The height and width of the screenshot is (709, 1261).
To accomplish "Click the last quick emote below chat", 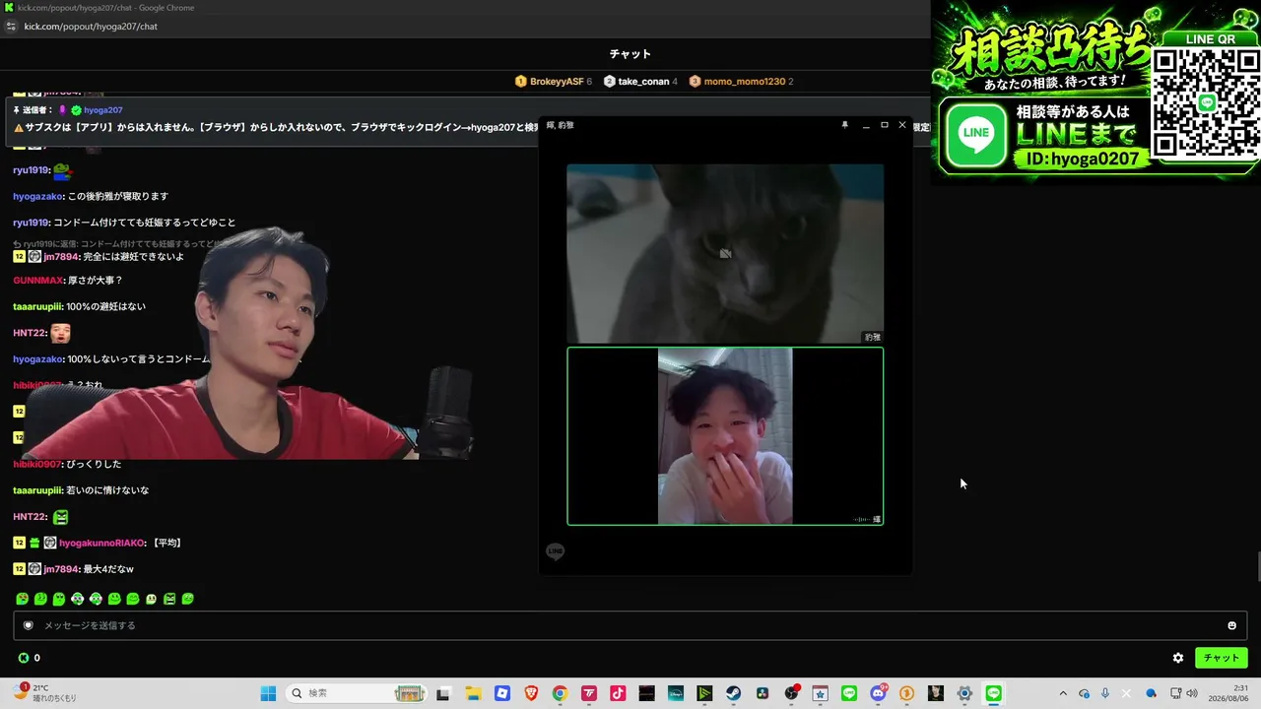I will pos(188,599).
